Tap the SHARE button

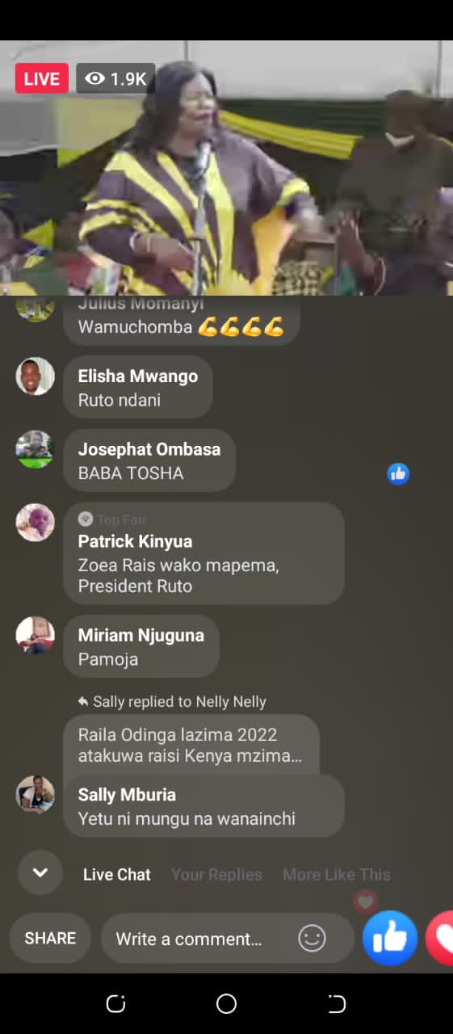coord(50,938)
